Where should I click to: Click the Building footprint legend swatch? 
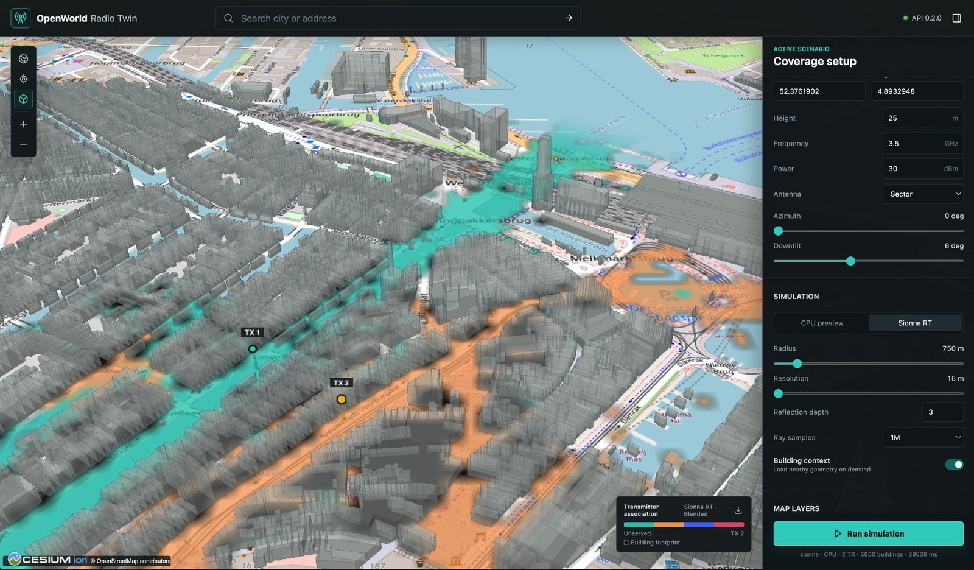626,543
